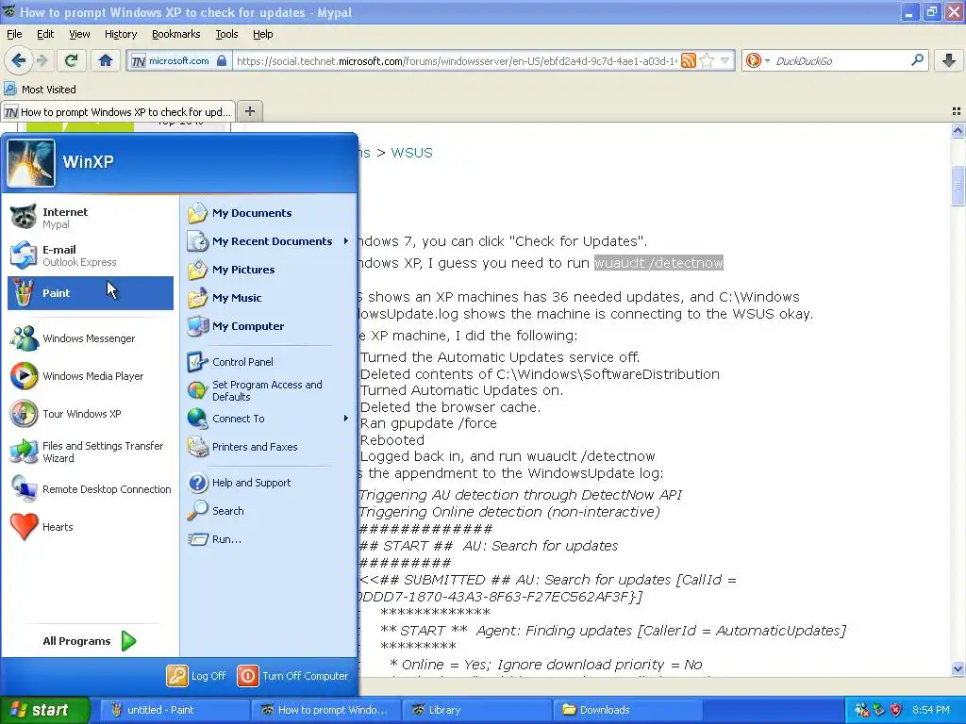The height and width of the screenshot is (724, 966).
Task: Go to the browser home page
Action: pos(106,60)
